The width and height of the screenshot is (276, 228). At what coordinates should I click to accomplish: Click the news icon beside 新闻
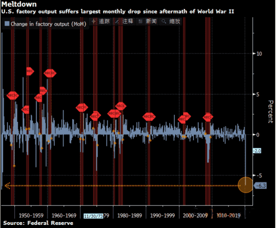[x=140, y=21]
